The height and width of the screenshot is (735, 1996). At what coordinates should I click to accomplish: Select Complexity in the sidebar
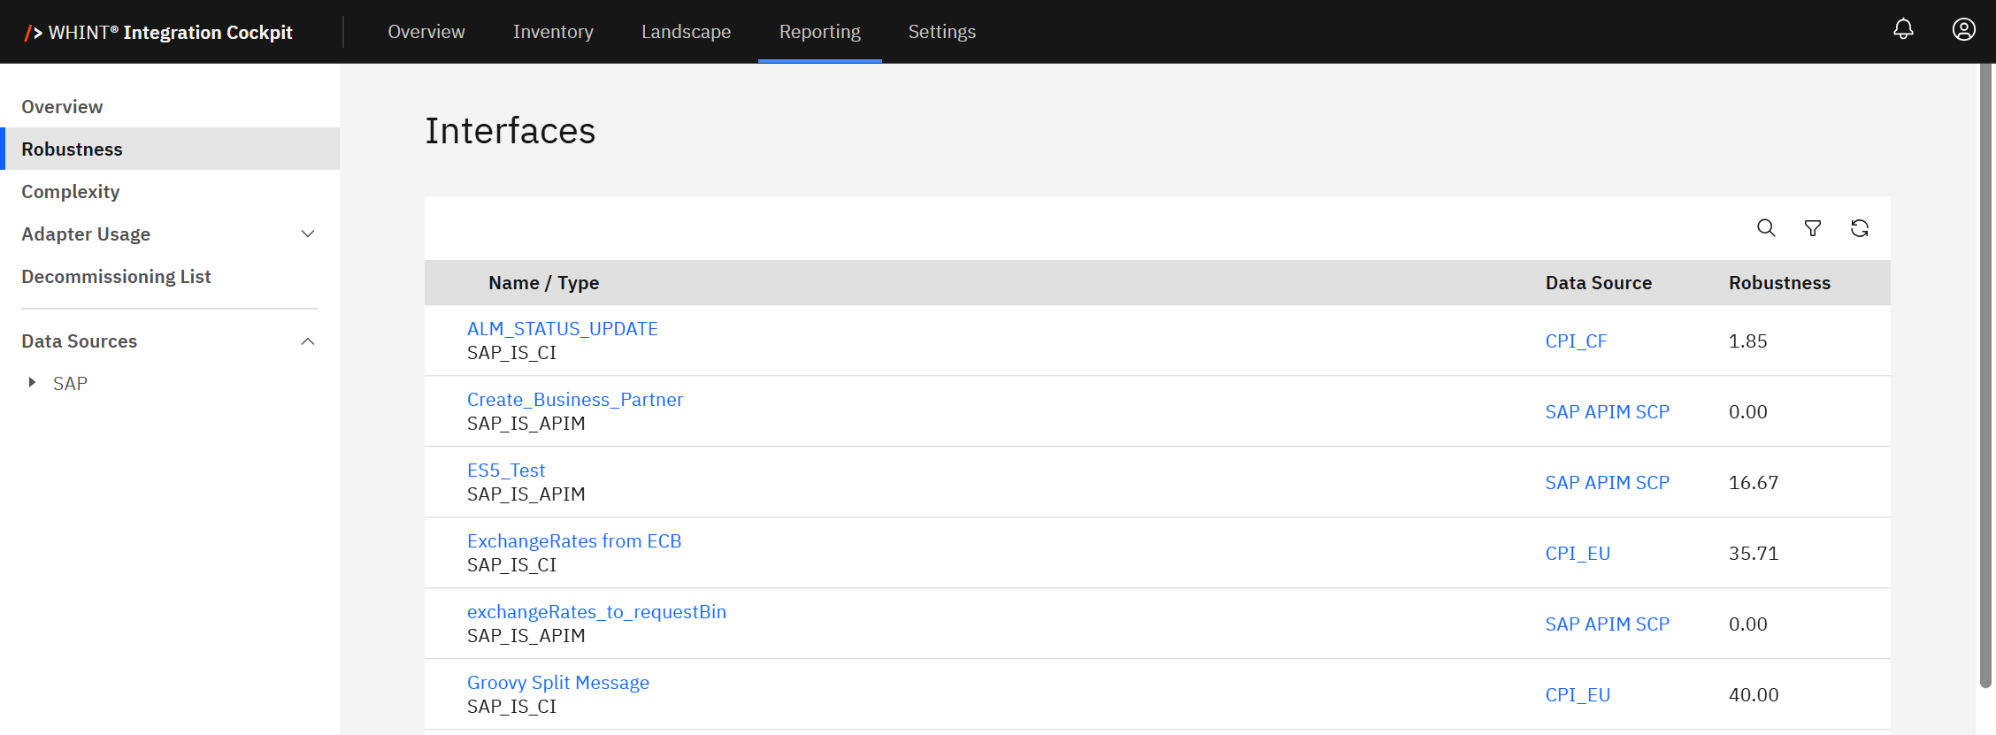[x=71, y=192]
